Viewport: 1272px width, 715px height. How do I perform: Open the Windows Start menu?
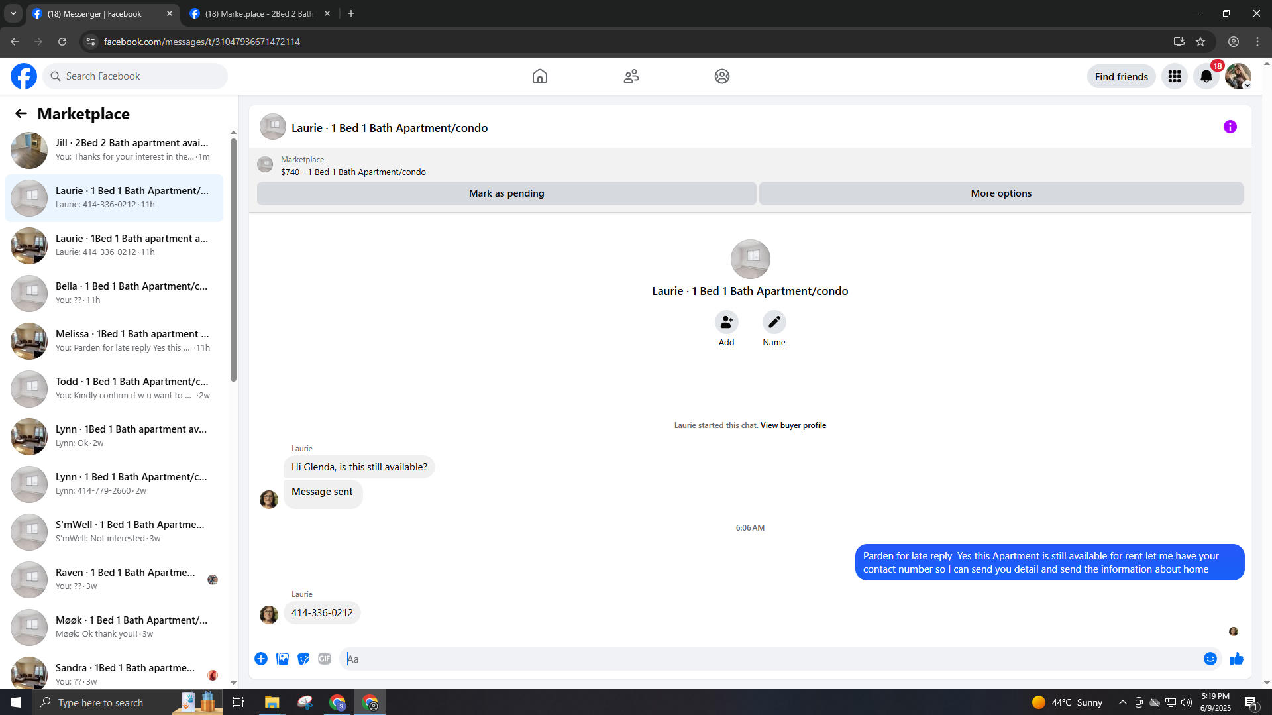(16, 702)
